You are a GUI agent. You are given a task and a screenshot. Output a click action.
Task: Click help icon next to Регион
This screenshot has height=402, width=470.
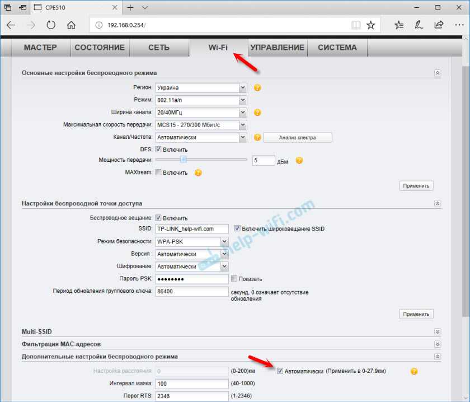pyautogui.click(x=257, y=88)
